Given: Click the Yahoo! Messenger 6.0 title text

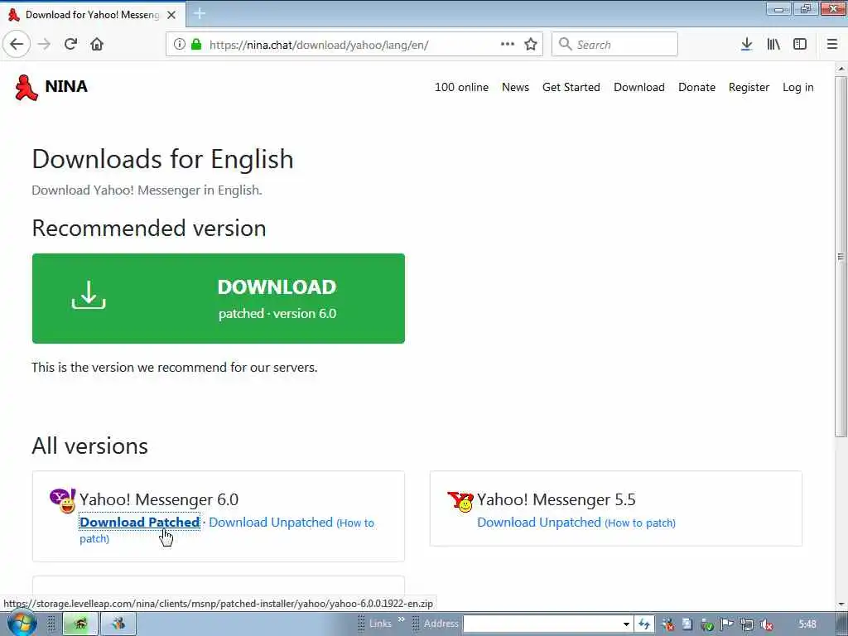Looking at the screenshot, I should coord(159,499).
